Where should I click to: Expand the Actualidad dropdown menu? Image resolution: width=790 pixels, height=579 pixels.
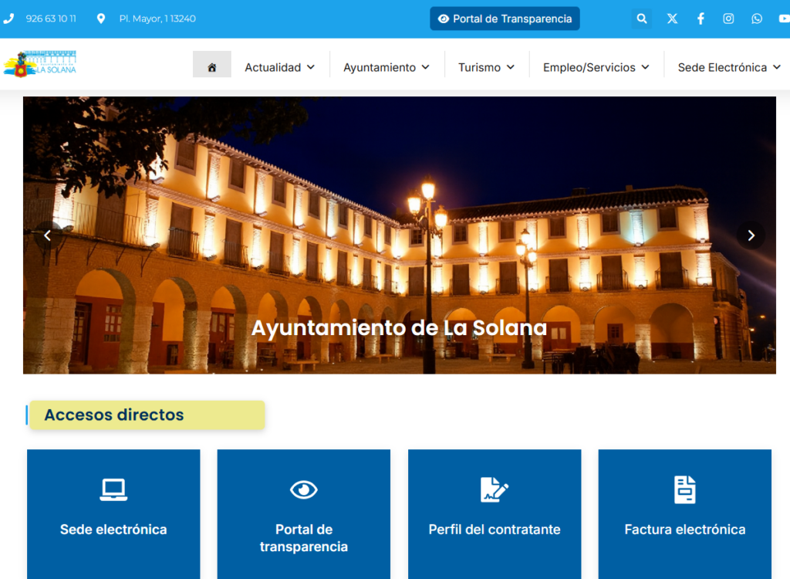(279, 67)
